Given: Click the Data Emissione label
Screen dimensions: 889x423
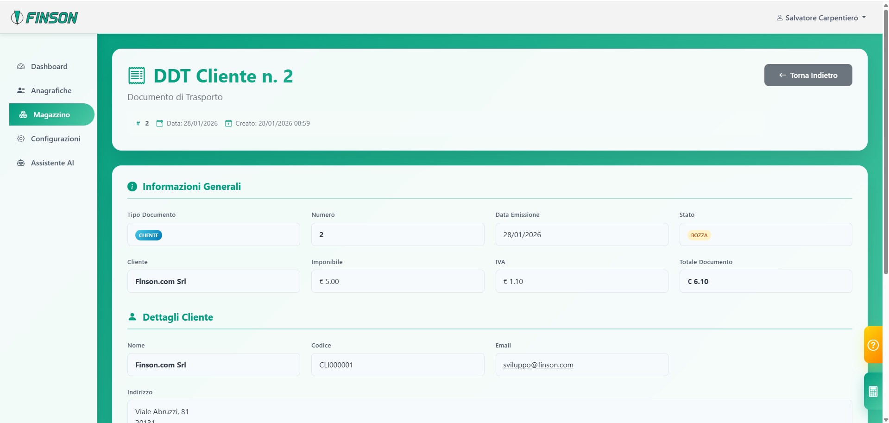Looking at the screenshot, I should (517, 215).
